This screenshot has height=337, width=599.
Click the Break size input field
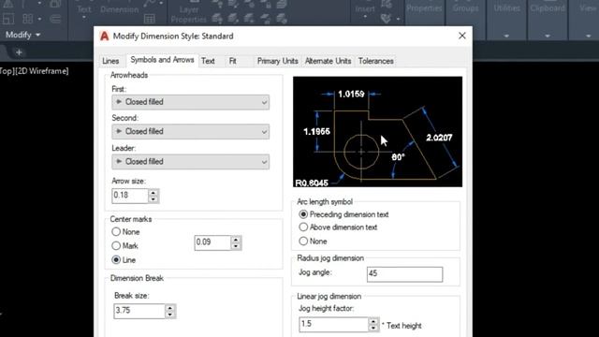(x=139, y=311)
